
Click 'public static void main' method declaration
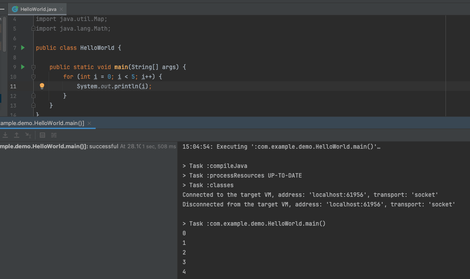coord(118,67)
